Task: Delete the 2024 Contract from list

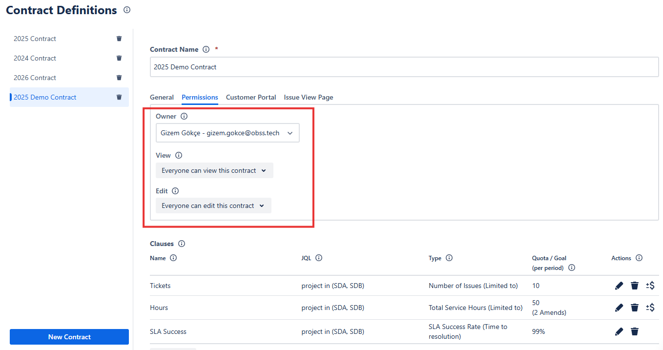Action: (x=119, y=58)
